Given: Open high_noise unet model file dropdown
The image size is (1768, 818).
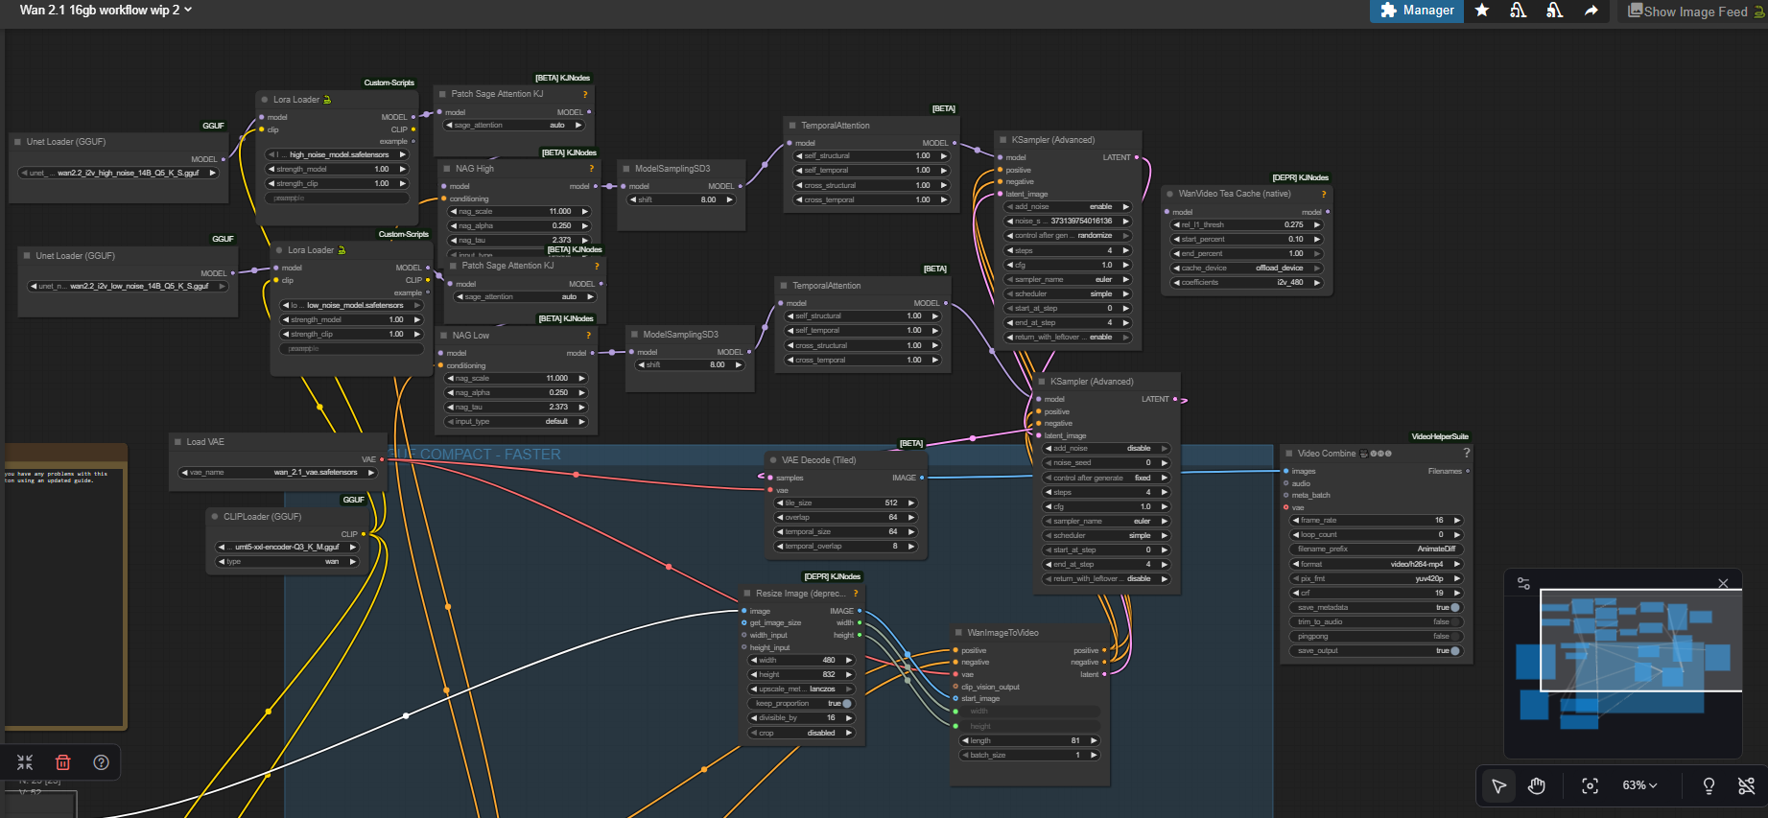Looking at the screenshot, I should (119, 174).
